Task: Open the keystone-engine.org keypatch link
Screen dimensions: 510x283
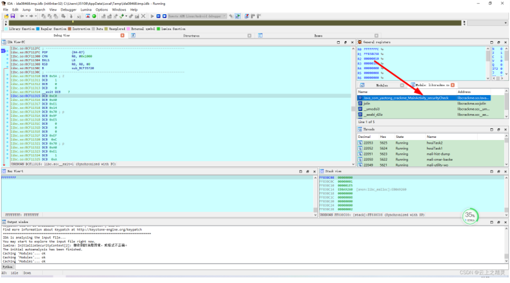Action: 110,230
